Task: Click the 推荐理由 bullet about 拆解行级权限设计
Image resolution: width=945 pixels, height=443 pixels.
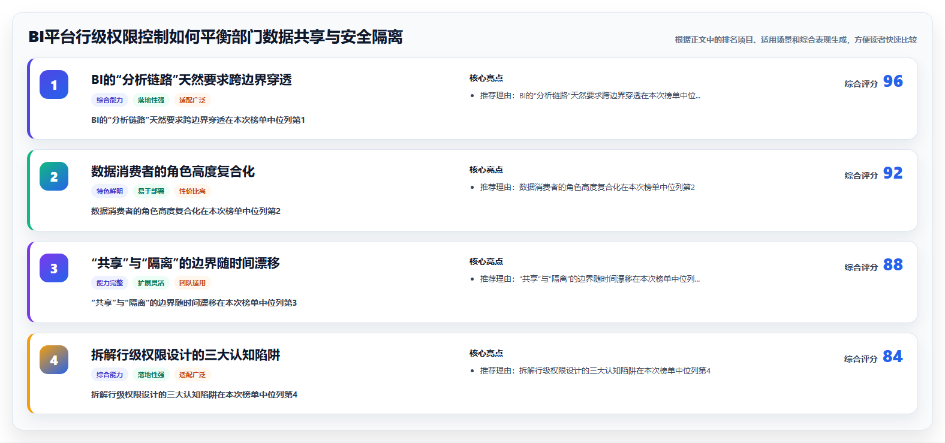Action: pyautogui.click(x=595, y=370)
